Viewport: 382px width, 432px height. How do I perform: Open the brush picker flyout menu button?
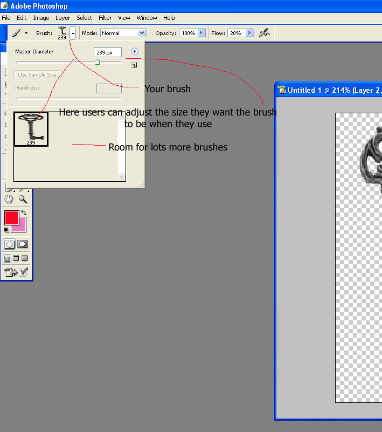pyautogui.click(x=134, y=52)
